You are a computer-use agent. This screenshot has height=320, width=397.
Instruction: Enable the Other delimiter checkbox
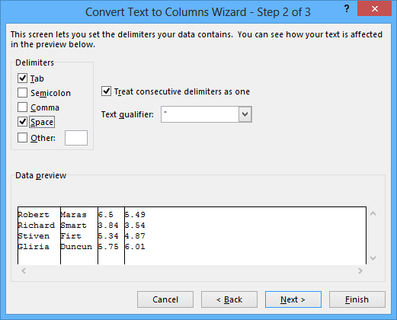pos(22,138)
